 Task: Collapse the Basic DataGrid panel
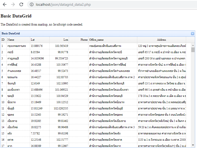pos(192,34)
